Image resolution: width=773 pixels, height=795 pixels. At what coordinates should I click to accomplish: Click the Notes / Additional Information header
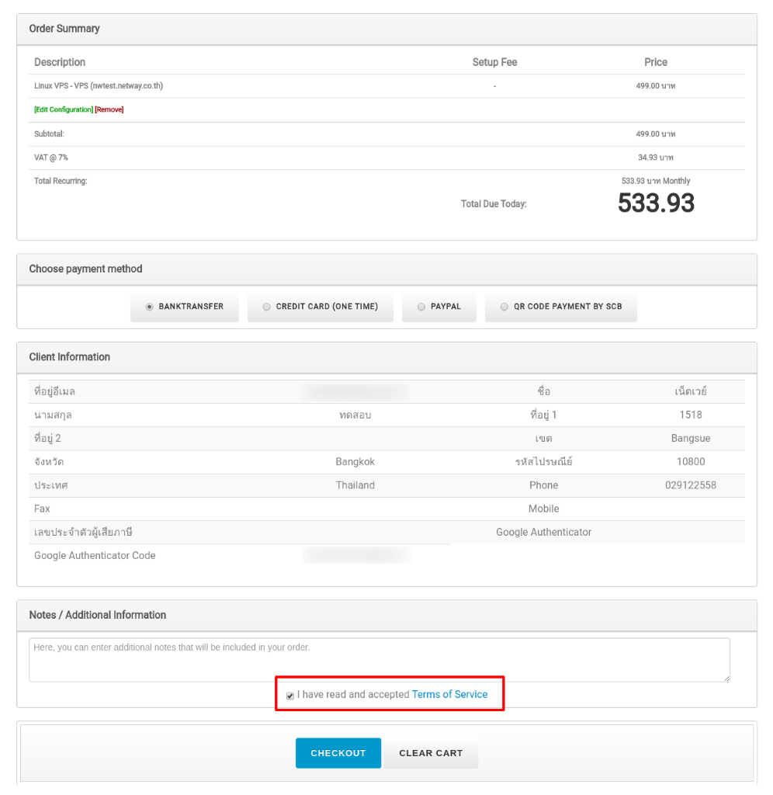98,615
